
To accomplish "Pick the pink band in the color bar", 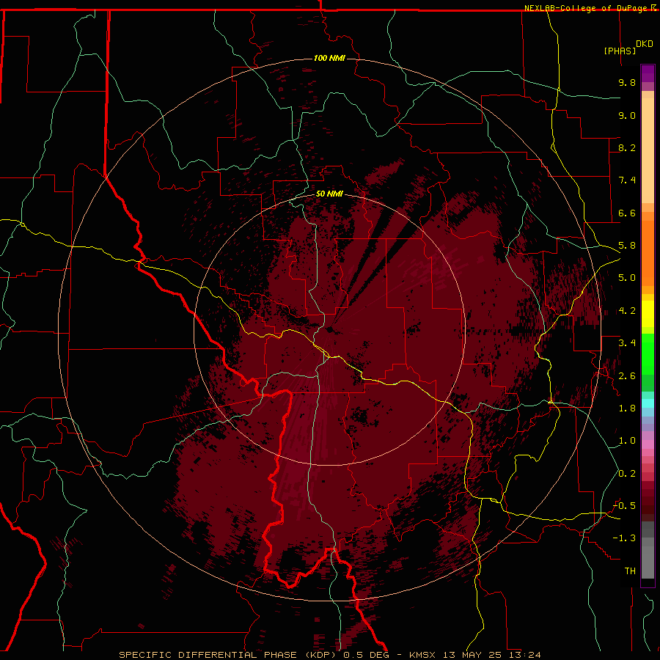I will [x=648, y=444].
